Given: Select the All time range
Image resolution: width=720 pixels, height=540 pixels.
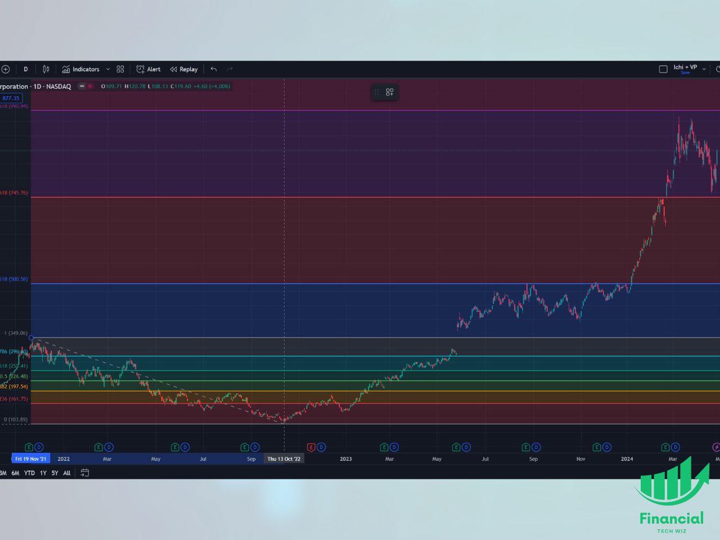Looking at the screenshot, I should [67, 473].
